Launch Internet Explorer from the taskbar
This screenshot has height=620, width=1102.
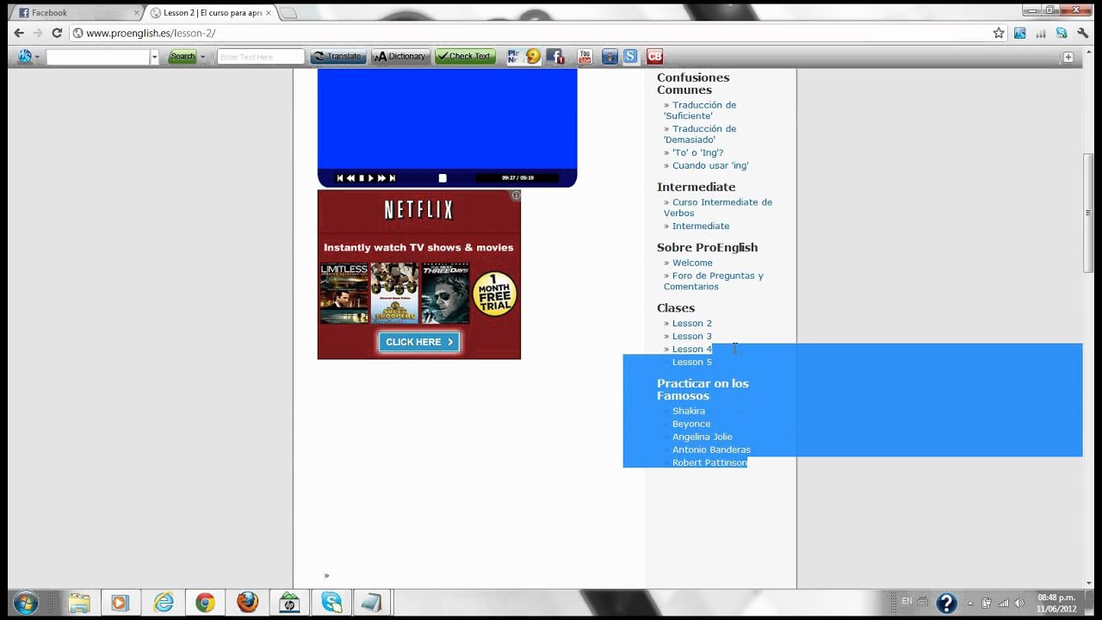pos(163,603)
